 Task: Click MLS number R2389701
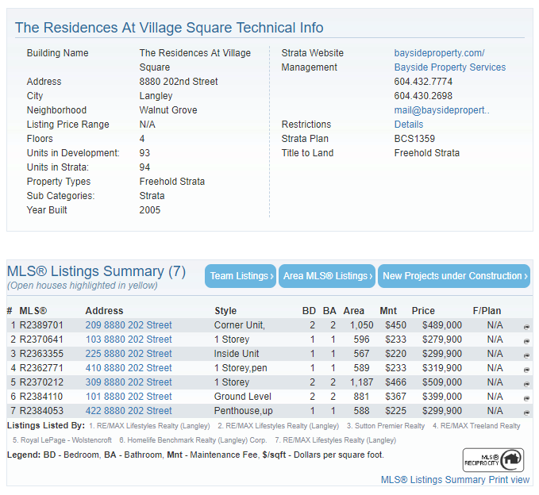(x=41, y=325)
